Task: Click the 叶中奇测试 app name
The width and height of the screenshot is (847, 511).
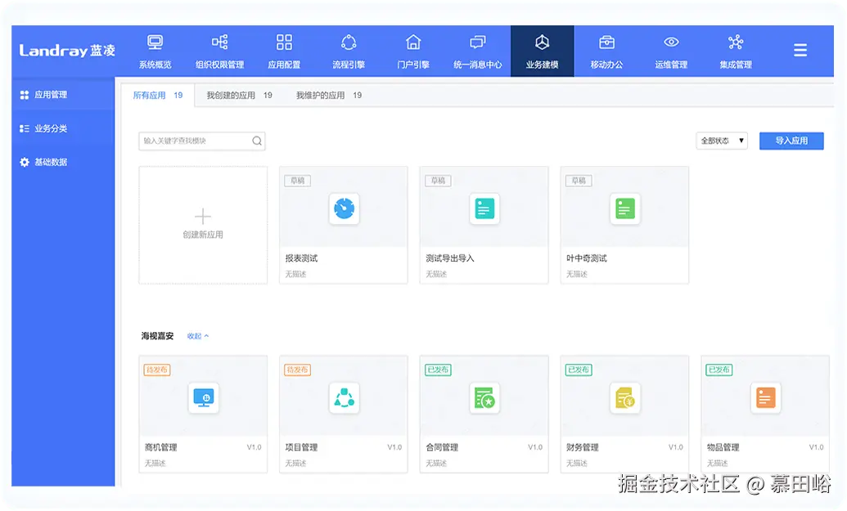Action: click(x=587, y=258)
